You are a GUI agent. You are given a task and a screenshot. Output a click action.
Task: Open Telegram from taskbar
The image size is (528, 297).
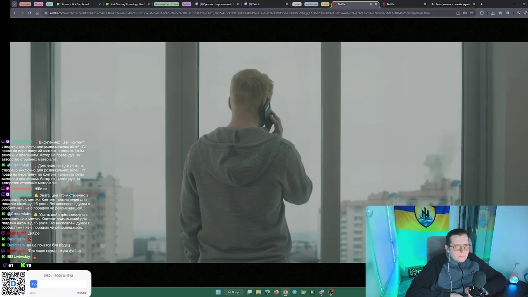pyautogui.click(x=295, y=292)
